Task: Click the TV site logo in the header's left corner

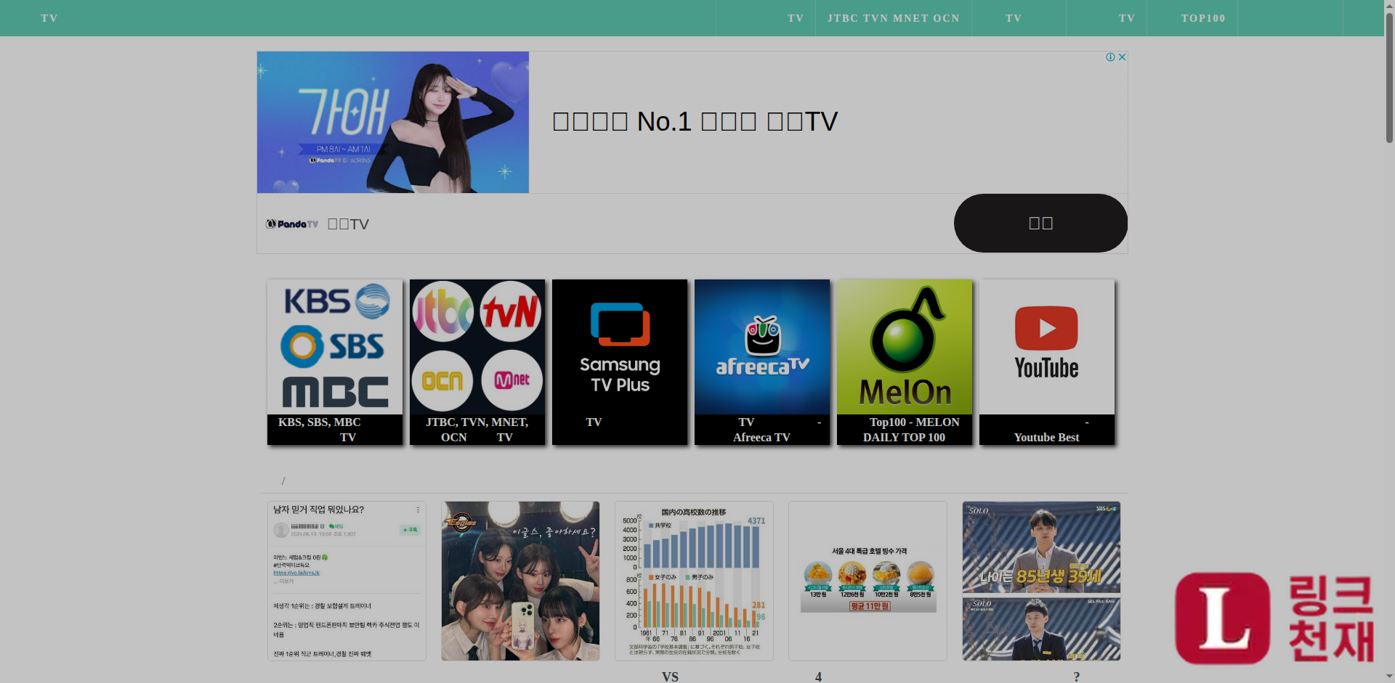Action: pyautogui.click(x=49, y=18)
